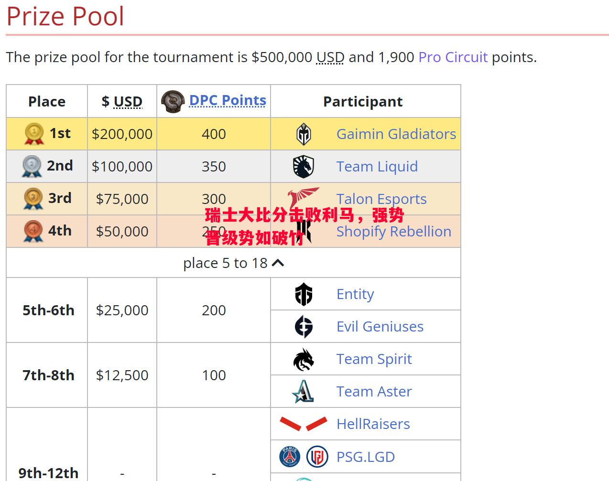
Task: Click the USD abbreviation in the table header
Action: (x=128, y=102)
